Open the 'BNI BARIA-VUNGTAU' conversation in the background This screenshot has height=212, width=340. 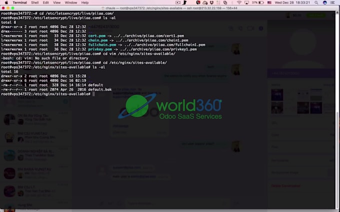click(36, 173)
